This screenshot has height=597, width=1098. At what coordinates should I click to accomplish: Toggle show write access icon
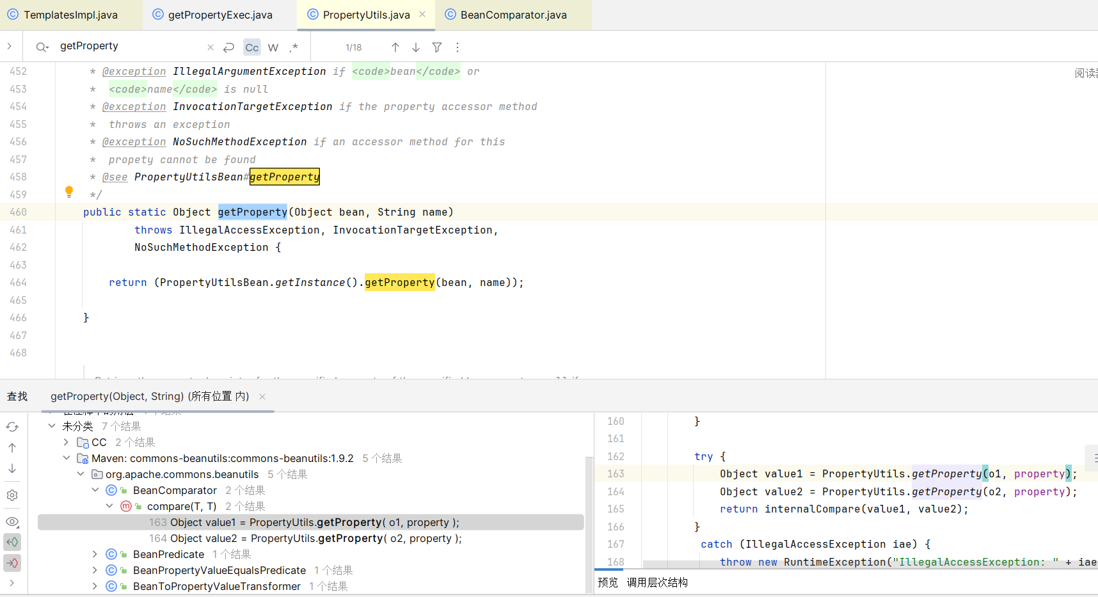(12, 563)
